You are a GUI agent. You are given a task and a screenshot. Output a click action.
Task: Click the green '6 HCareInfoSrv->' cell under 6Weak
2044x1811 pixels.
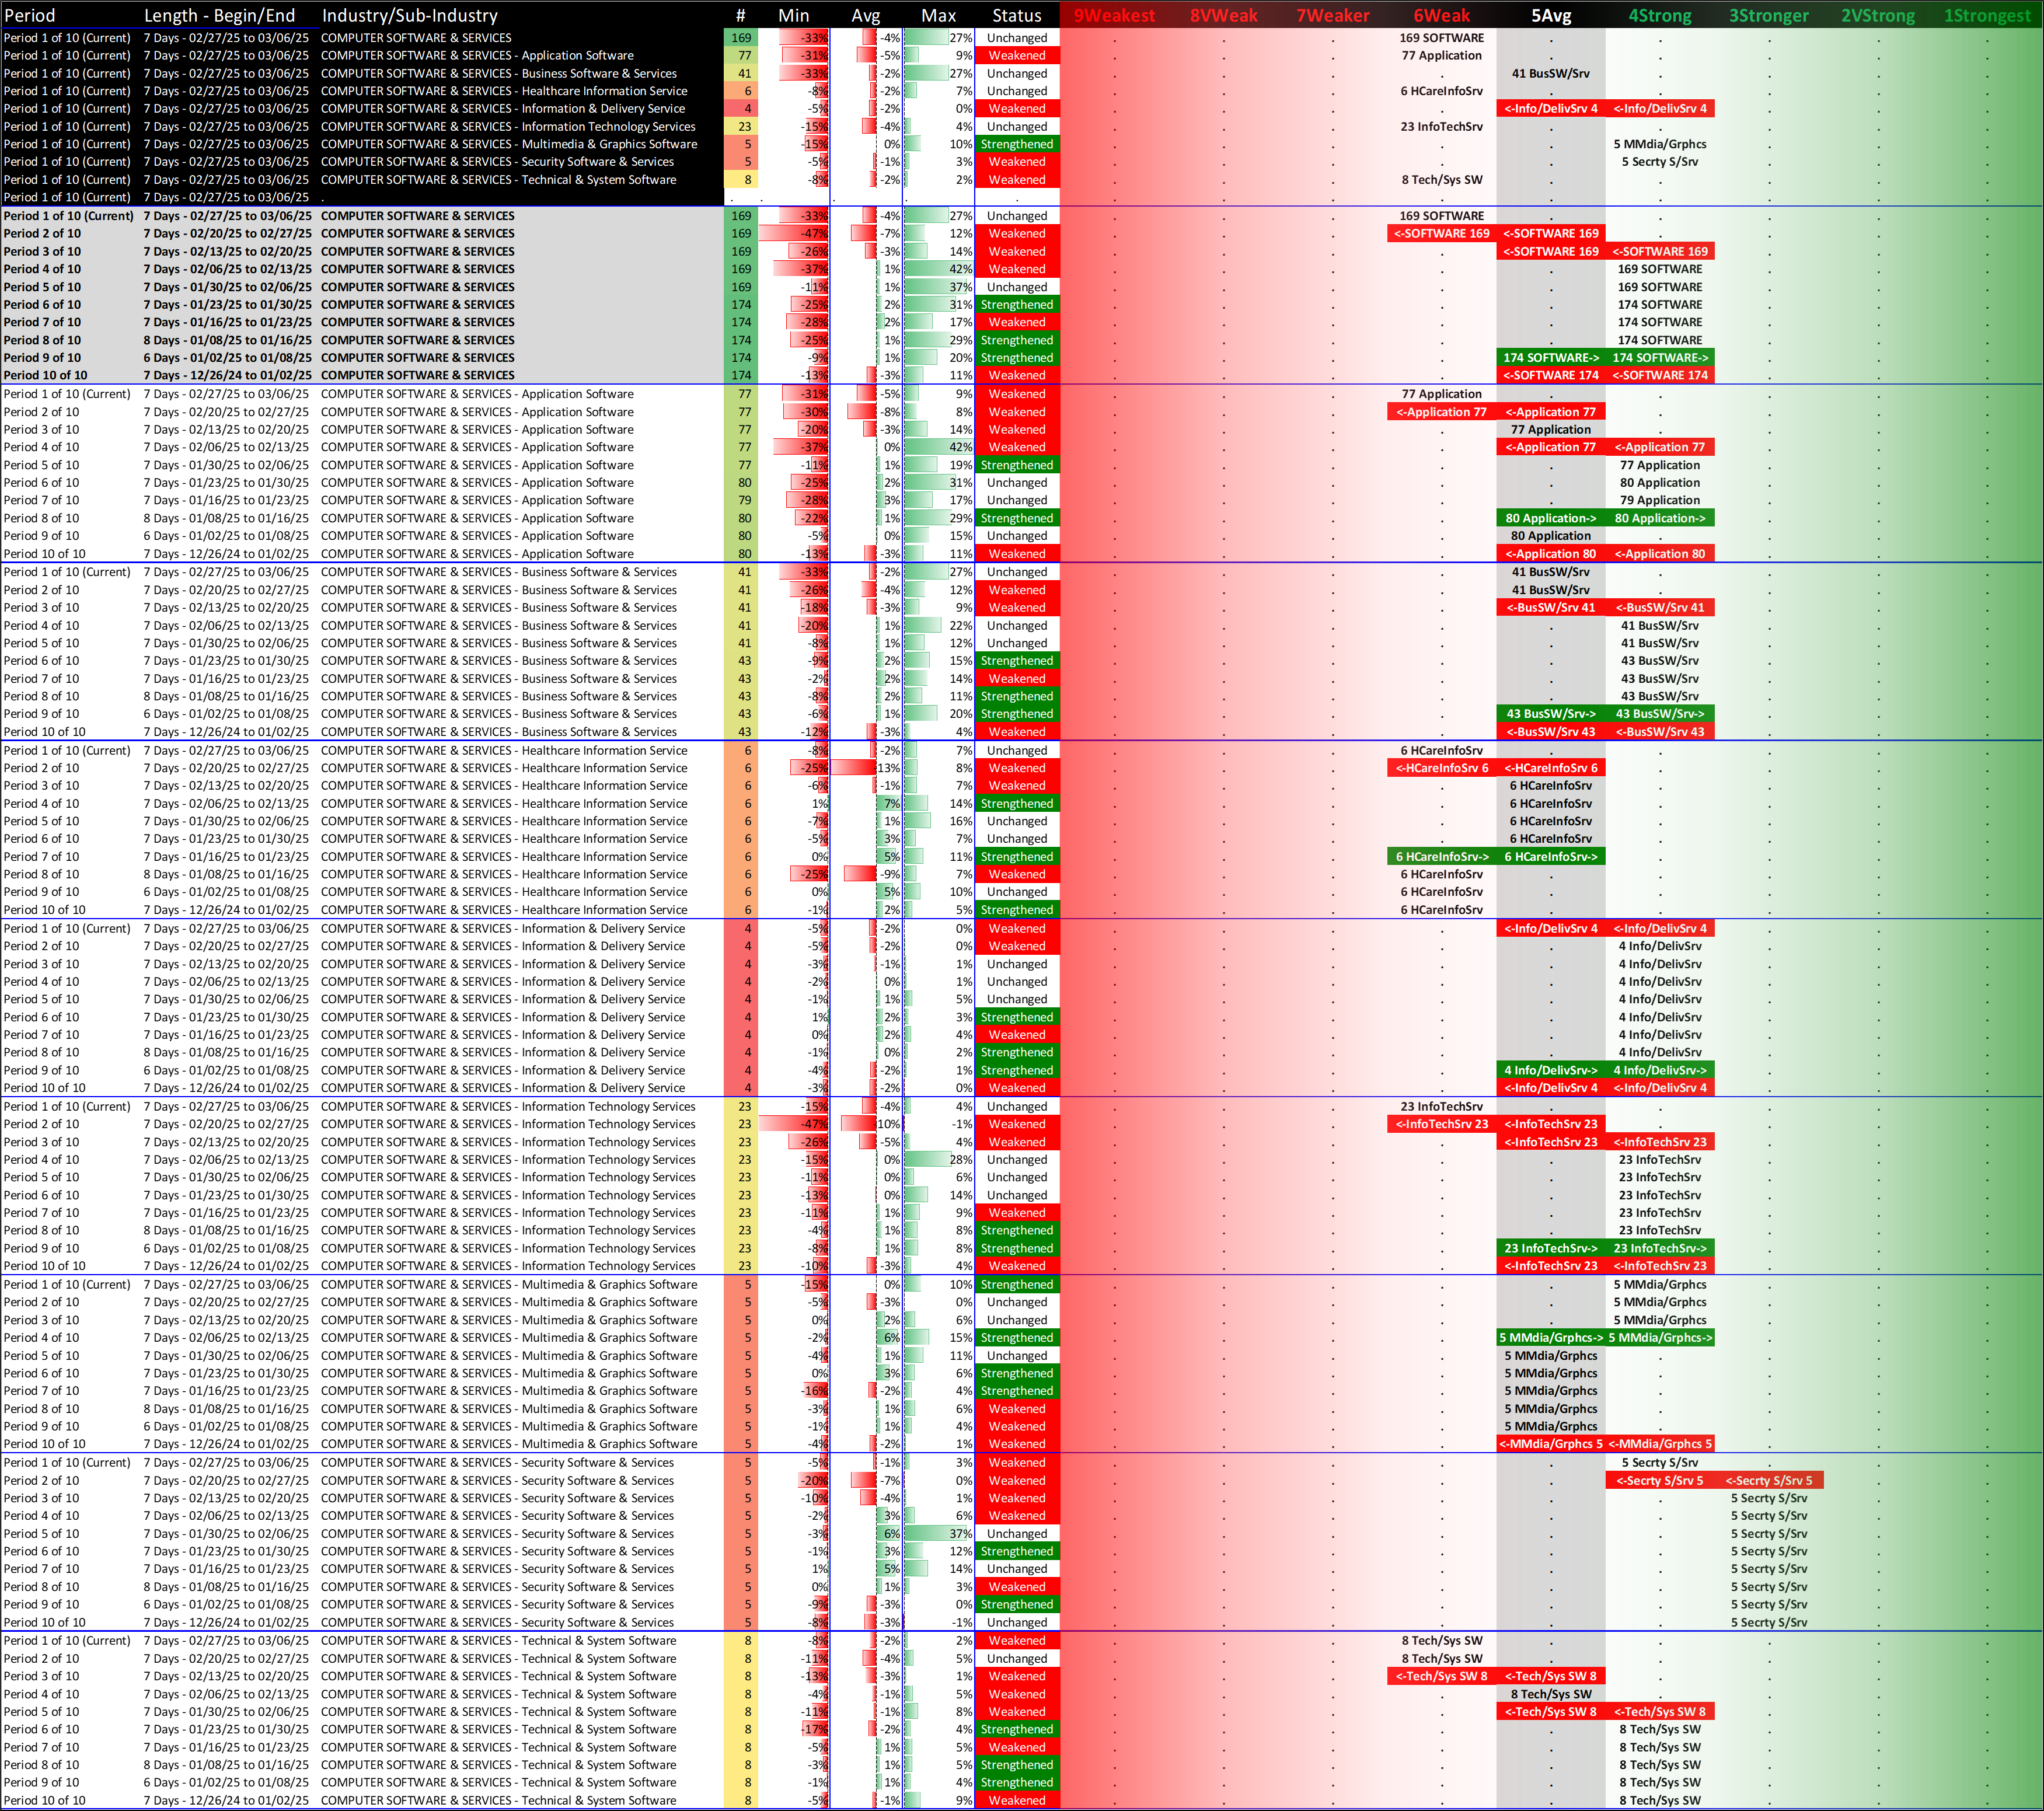pyautogui.click(x=1441, y=856)
